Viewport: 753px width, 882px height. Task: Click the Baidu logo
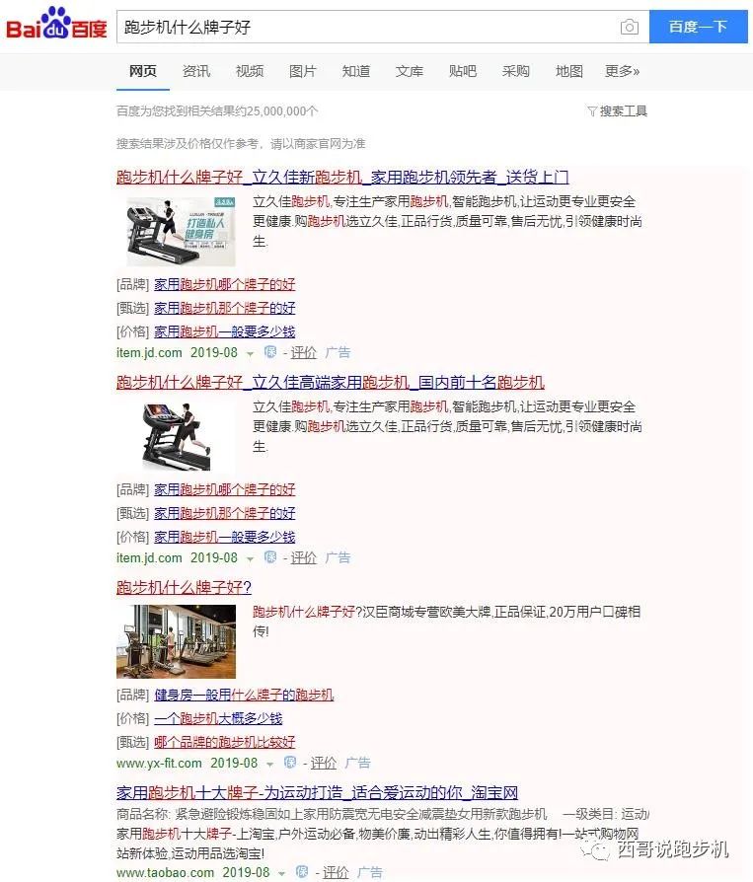56,24
